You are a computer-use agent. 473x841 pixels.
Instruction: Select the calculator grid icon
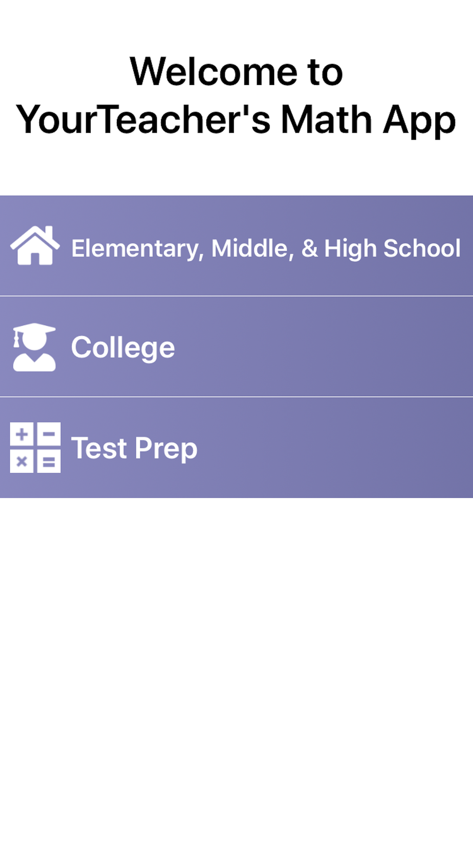[35, 448]
